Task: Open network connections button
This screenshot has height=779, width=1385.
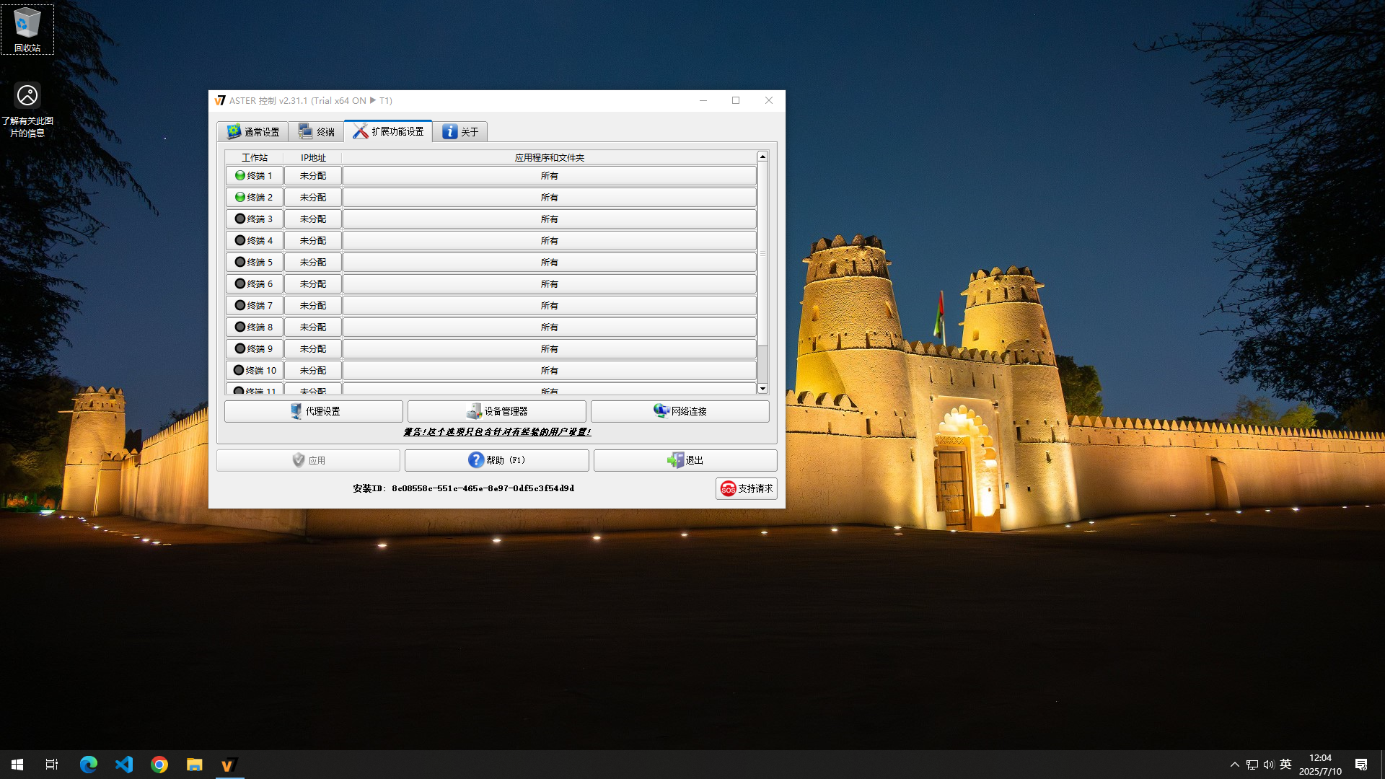Action: (680, 411)
